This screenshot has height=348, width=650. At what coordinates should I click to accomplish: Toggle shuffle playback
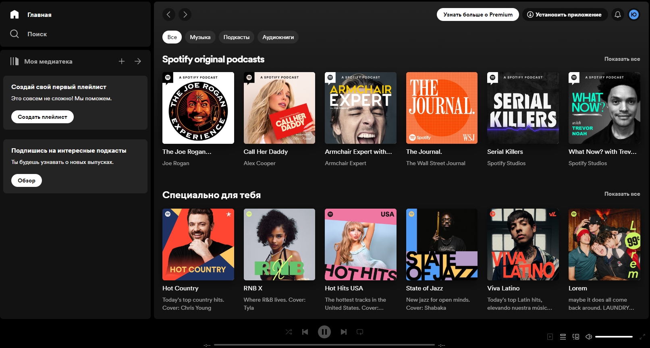point(289,332)
